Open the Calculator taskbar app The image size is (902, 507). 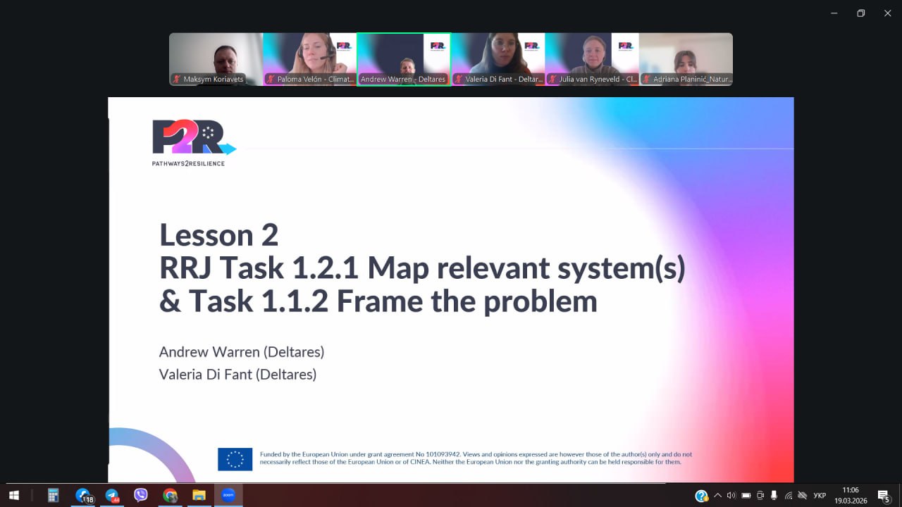tap(53, 496)
